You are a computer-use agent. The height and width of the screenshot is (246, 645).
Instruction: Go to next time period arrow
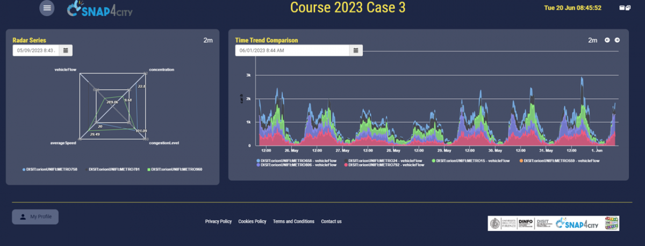[x=617, y=40]
